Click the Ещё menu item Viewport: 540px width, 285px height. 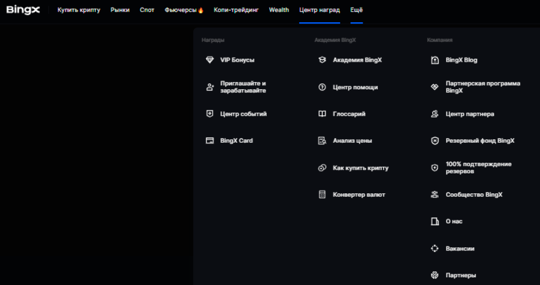pos(357,10)
